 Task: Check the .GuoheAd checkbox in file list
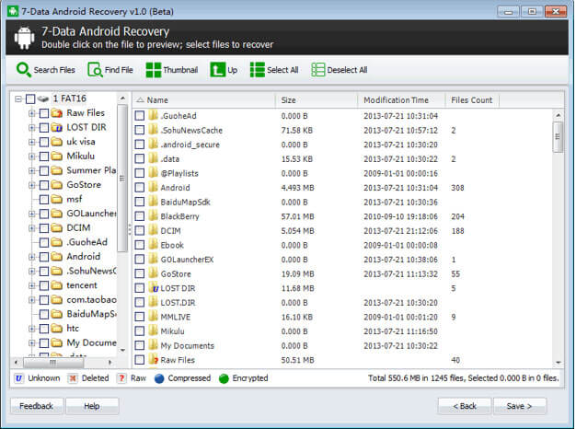140,116
